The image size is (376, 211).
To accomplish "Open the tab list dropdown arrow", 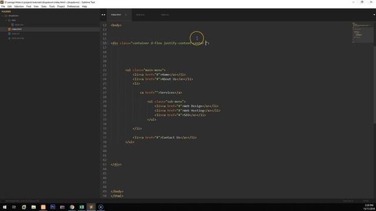I will [x=374, y=15].
